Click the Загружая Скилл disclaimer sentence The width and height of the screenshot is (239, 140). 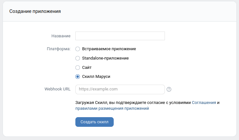tap(133, 102)
